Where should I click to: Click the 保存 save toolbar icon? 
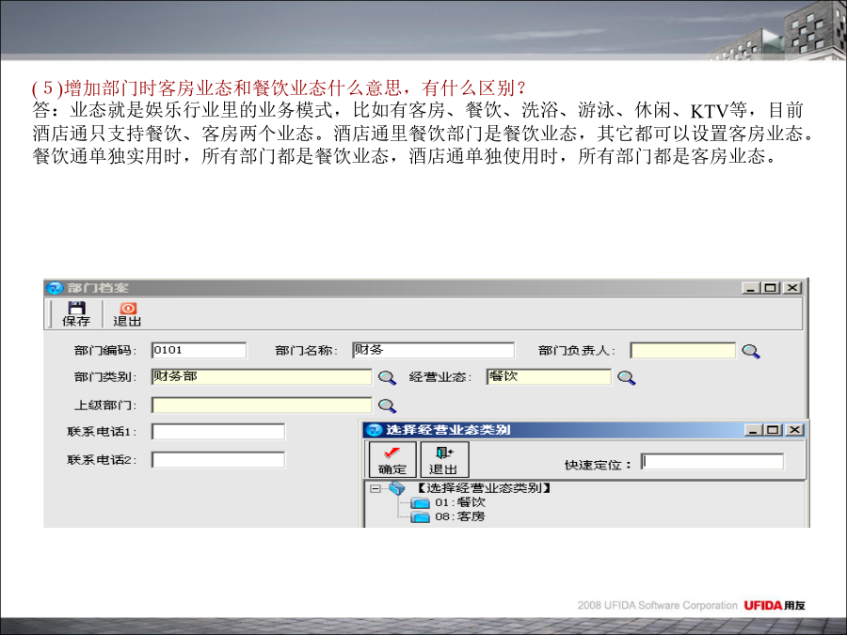point(75,313)
